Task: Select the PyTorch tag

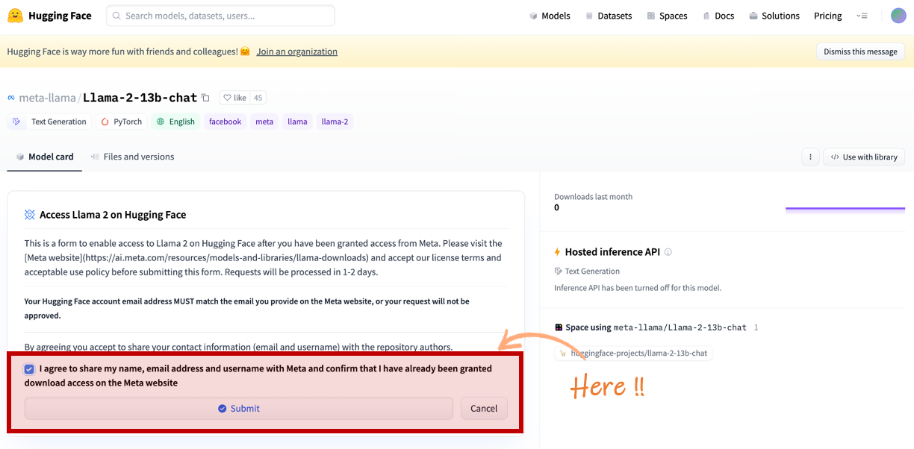Action: point(122,122)
